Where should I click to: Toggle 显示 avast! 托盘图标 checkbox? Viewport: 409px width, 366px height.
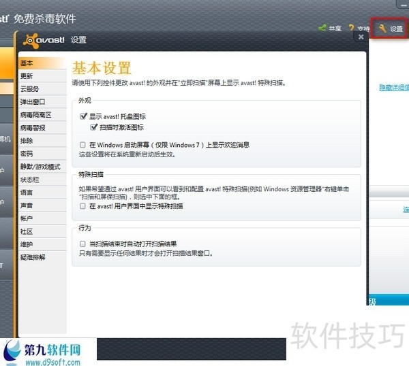[x=83, y=116]
